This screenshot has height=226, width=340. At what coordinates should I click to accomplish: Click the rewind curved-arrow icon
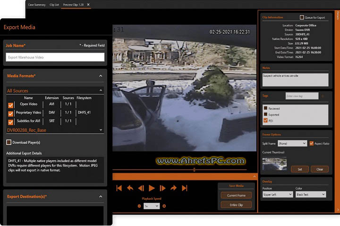(x=130, y=188)
